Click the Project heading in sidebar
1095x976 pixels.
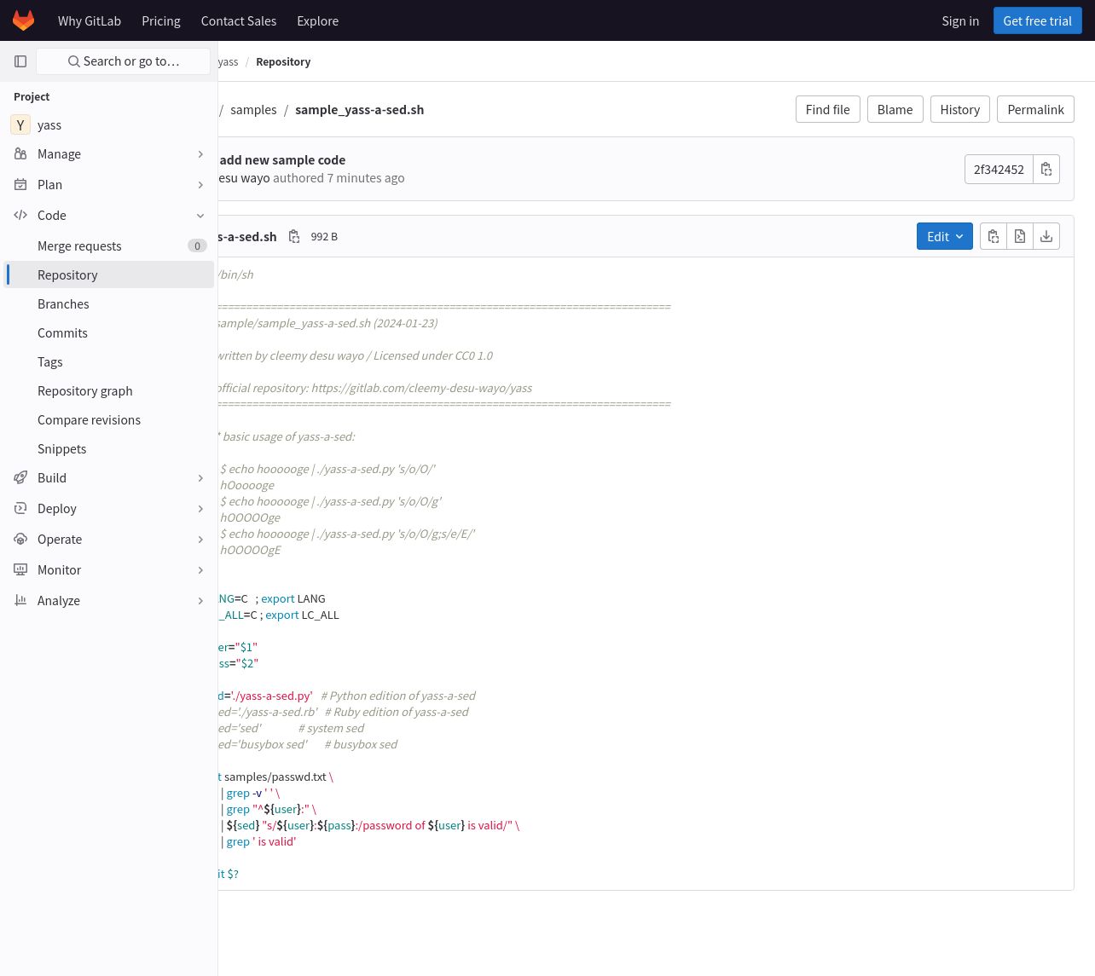(32, 97)
